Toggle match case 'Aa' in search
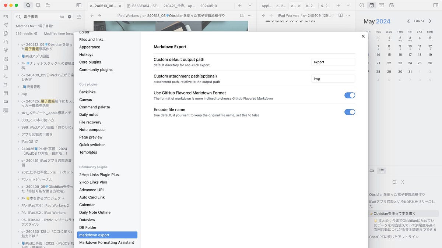The width and height of the screenshot is (442, 248). pos(62,17)
